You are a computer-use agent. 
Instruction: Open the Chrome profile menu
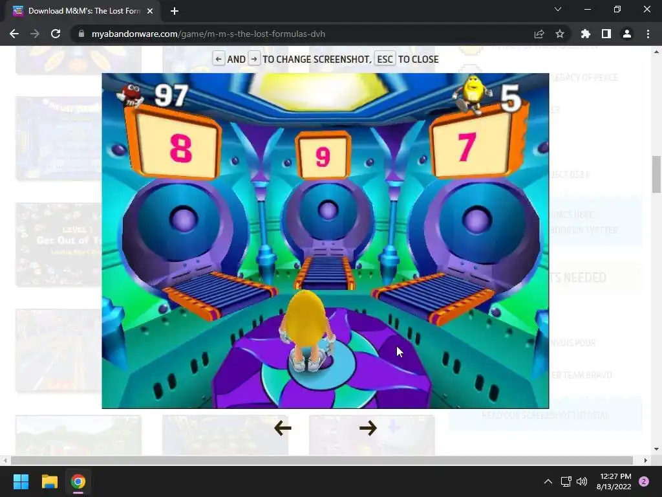[627, 34]
